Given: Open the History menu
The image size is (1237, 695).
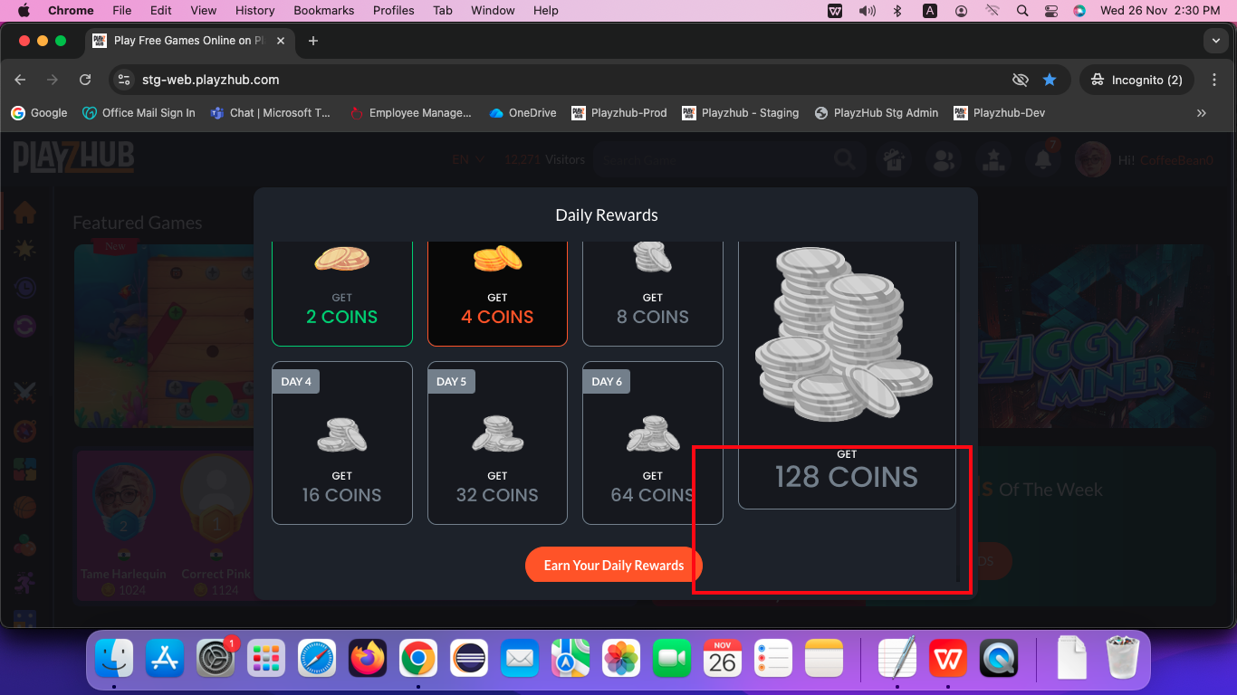Looking at the screenshot, I should click(254, 11).
